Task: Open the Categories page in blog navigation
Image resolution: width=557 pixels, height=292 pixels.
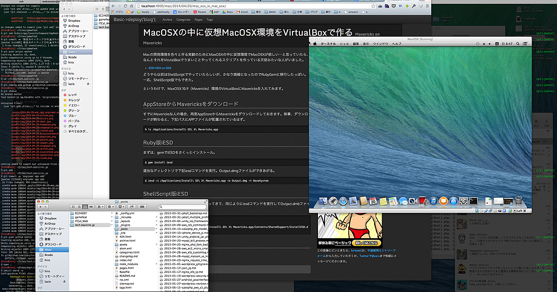Action: click(x=183, y=20)
